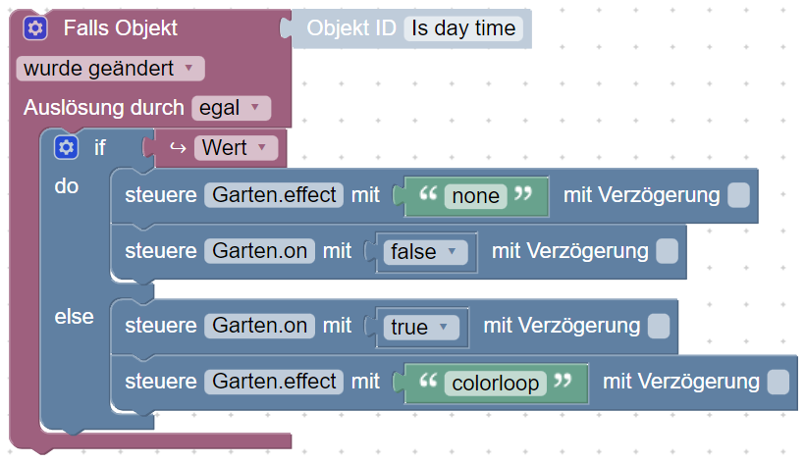Screen dimensions: 806x463
Task: Click the gear icon on the Falls Objekt block
Action: 35,28
